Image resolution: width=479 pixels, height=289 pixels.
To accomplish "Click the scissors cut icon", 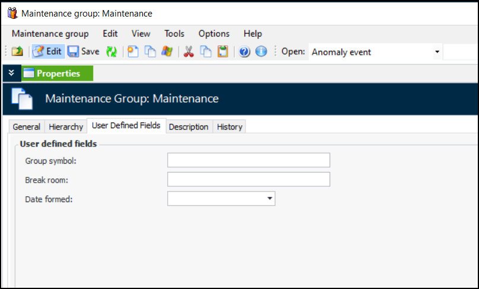I will coord(189,52).
